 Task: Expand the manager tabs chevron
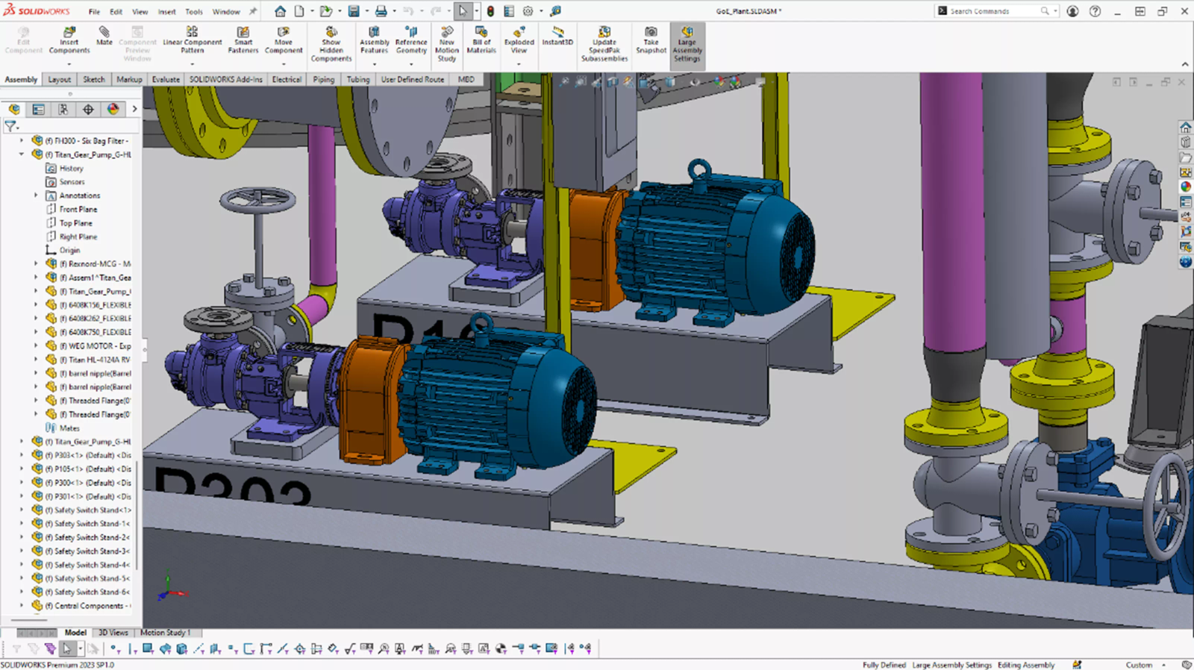pos(134,109)
